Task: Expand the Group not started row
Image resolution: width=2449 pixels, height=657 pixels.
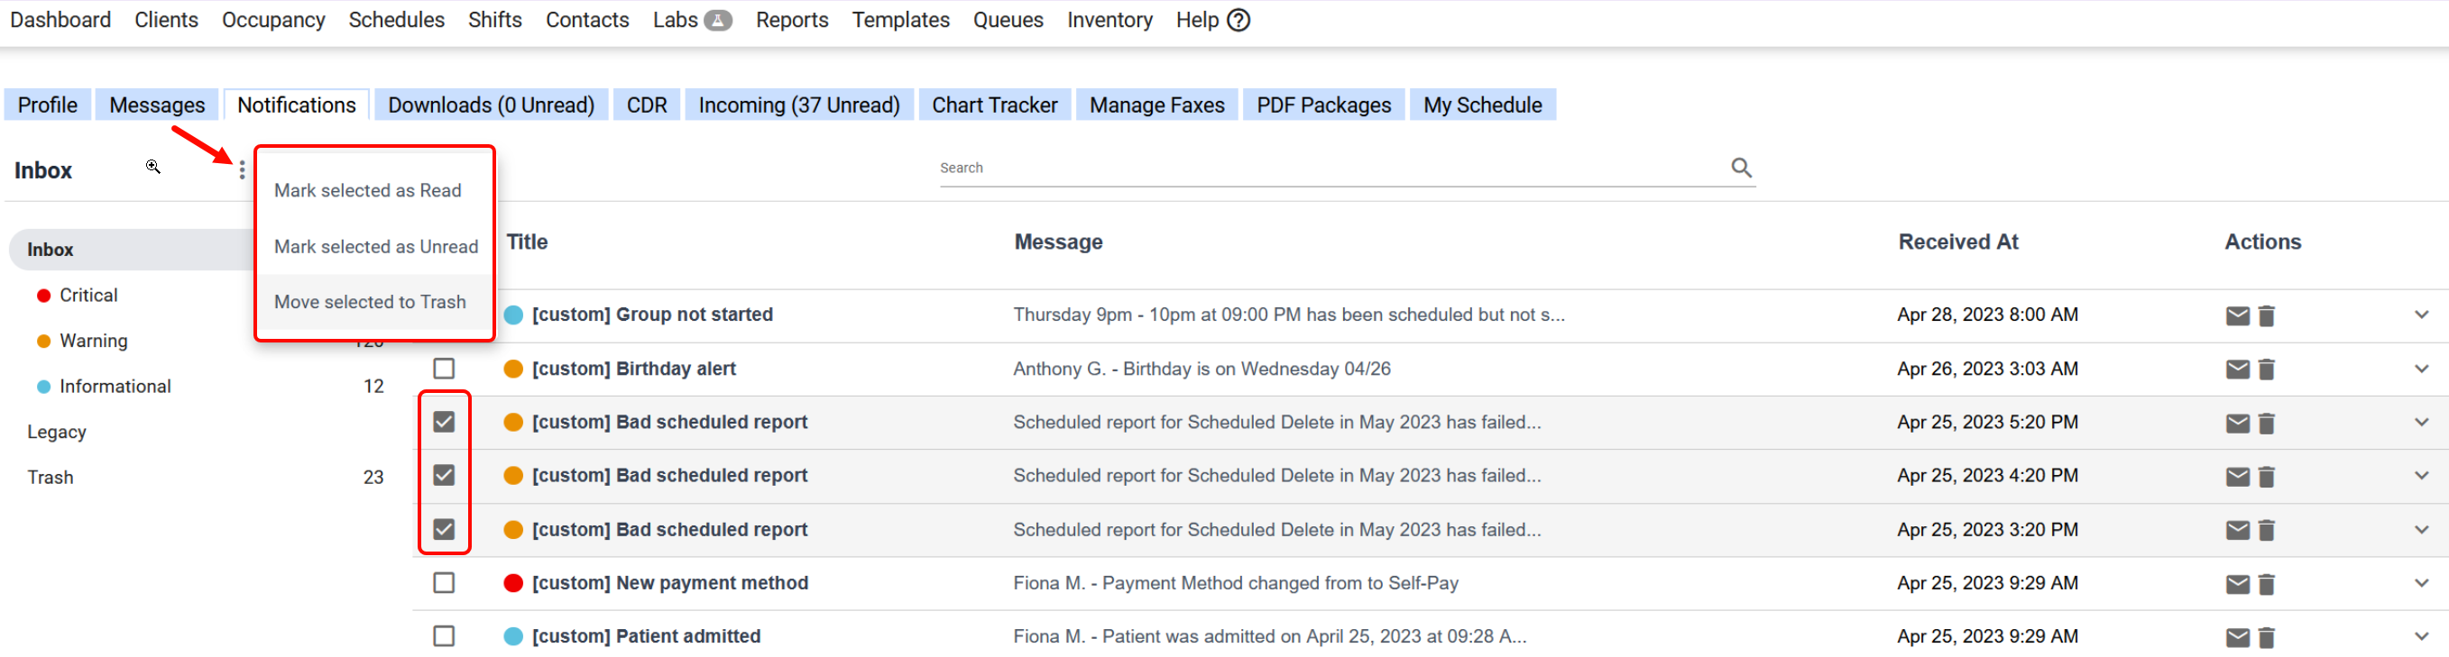Action: [2420, 315]
